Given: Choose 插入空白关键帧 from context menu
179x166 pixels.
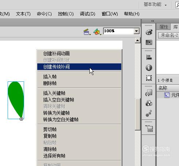Looking at the screenshot, I should click(x=79, y=100).
